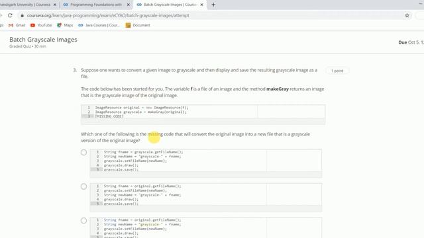This screenshot has height=238, width=424.
Task: Close the Chandigarh University Coursera tab
Action: click(55, 5)
